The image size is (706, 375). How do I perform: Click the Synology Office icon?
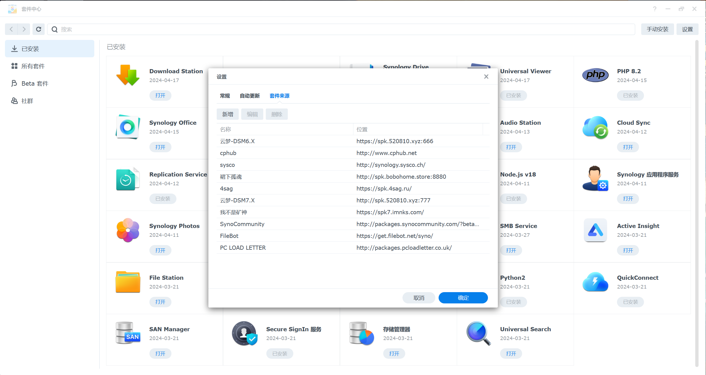(128, 127)
